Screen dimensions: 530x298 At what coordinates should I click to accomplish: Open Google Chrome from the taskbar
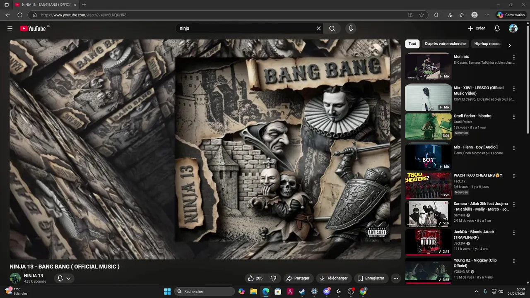(x=363, y=291)
